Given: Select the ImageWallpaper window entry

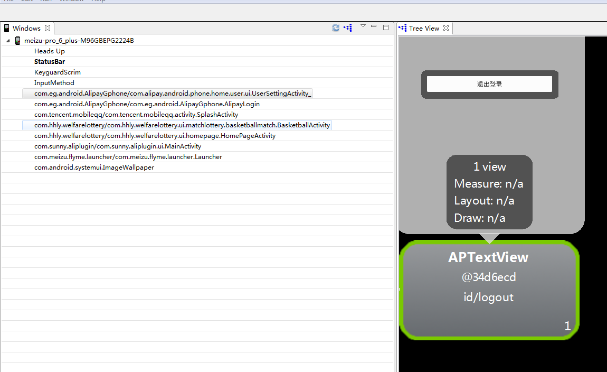Looking at the screenshot, I should click(x=94, y=168).
